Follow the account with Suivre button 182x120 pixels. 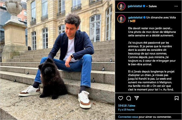point(153,6)
